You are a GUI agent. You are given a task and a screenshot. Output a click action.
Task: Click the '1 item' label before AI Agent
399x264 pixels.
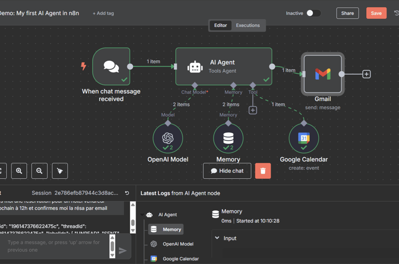tap(153, 61)
